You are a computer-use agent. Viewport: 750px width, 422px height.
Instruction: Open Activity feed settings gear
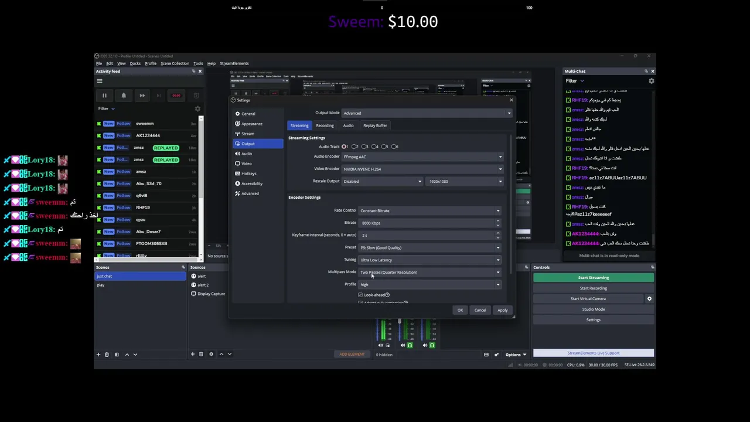197,109
